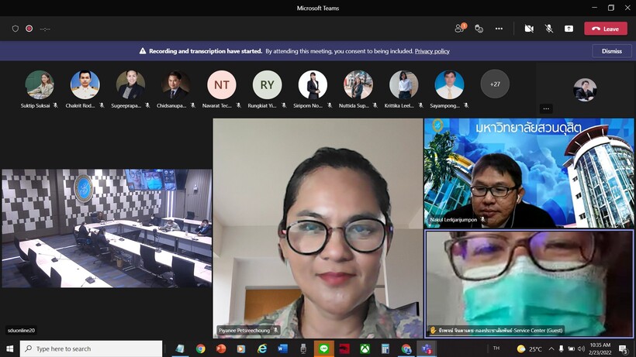Open Microsoft Word from the taskbar

[282, 349]
